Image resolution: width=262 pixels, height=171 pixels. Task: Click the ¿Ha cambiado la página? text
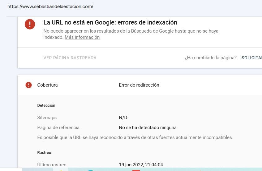coord(211,58)
